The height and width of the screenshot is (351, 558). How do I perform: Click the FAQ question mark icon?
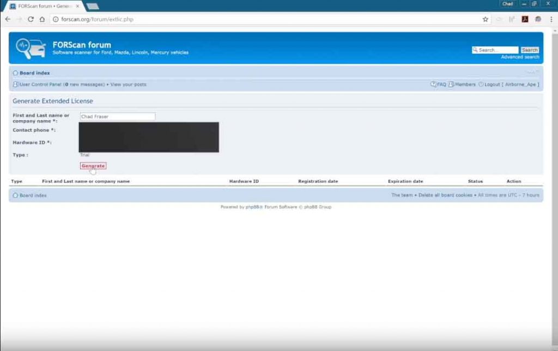(434, 84)
